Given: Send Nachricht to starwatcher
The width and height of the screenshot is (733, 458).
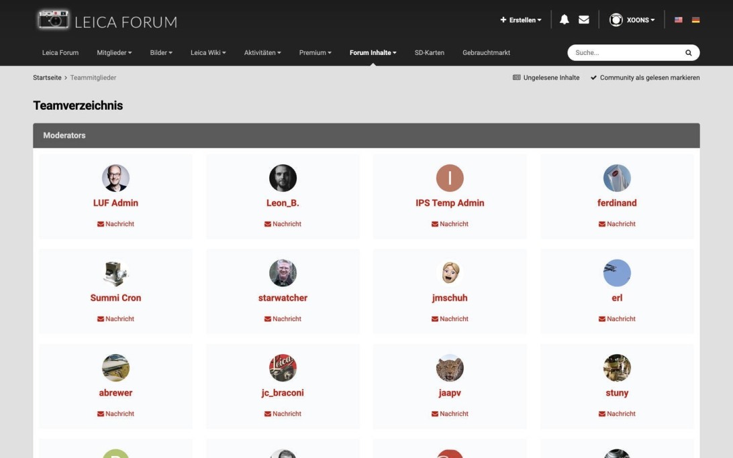Looking at the screenshot, I should tap(283, 319).
